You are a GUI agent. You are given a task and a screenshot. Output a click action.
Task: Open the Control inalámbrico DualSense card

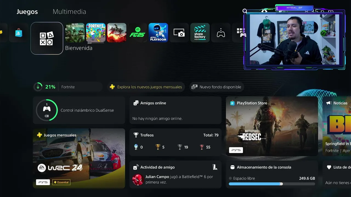79,110
